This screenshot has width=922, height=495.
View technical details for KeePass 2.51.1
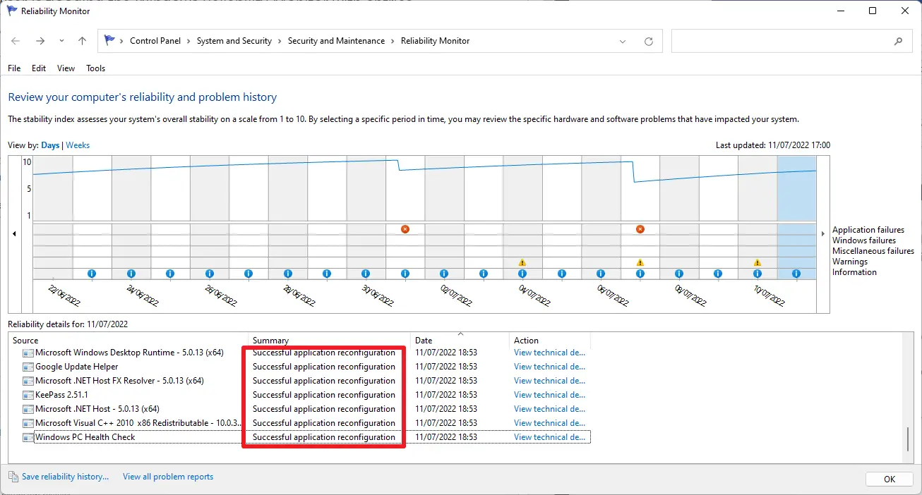(549, 395)
